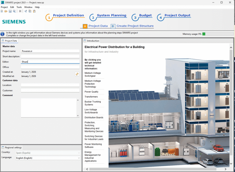The image size is (235, 172).
Task: Click the step 1 circle icon
Action: click(x=49, y=18)
